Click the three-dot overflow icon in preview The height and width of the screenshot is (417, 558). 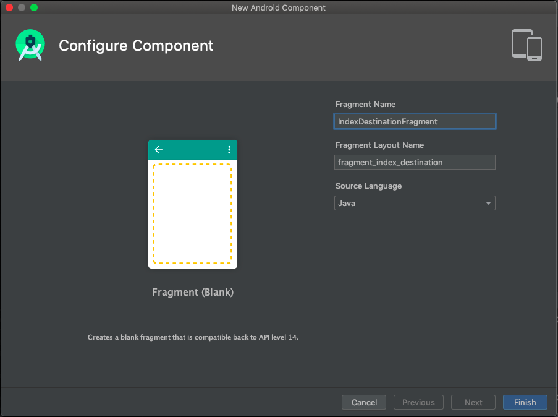tap(229, 150)
